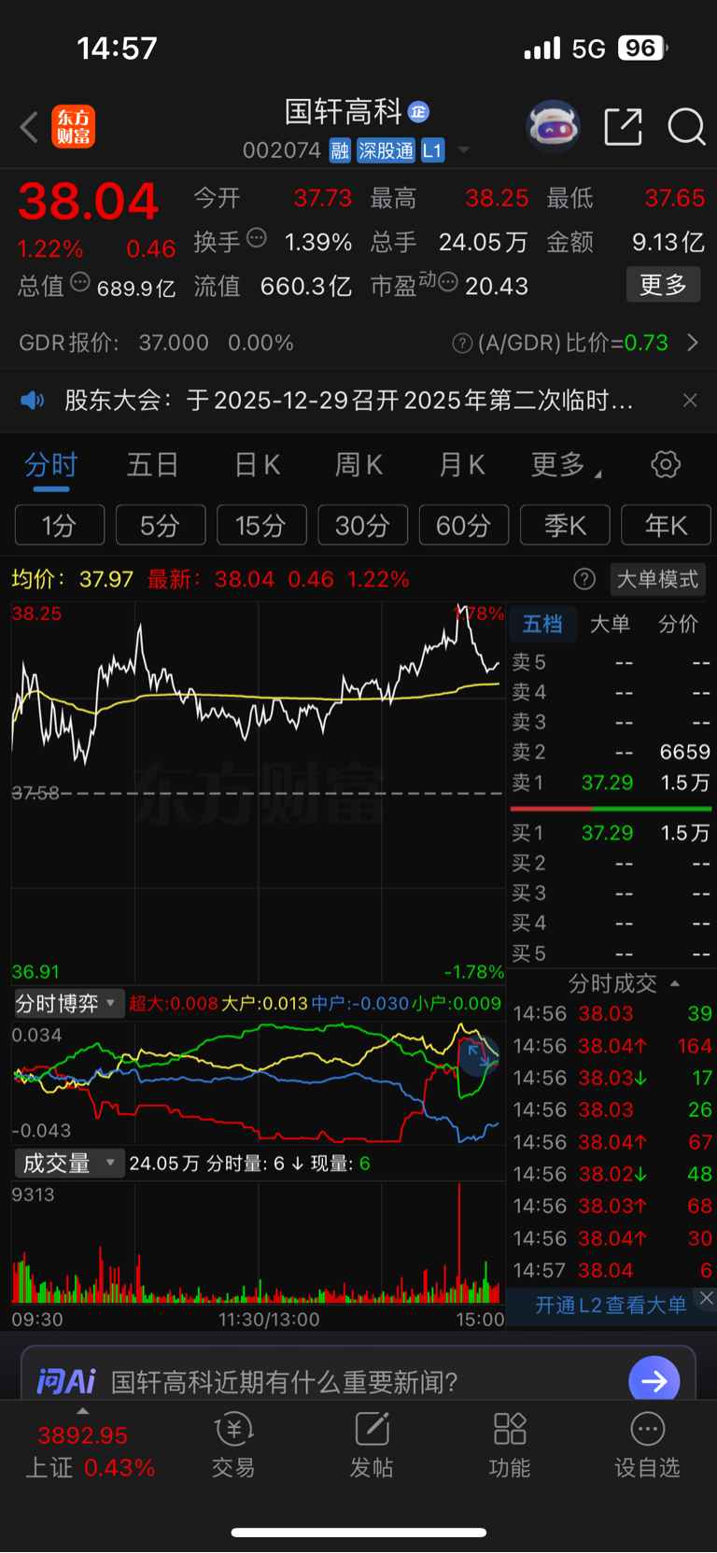
Task: Select the 五档 order book tab
Action: click(542, 624)
